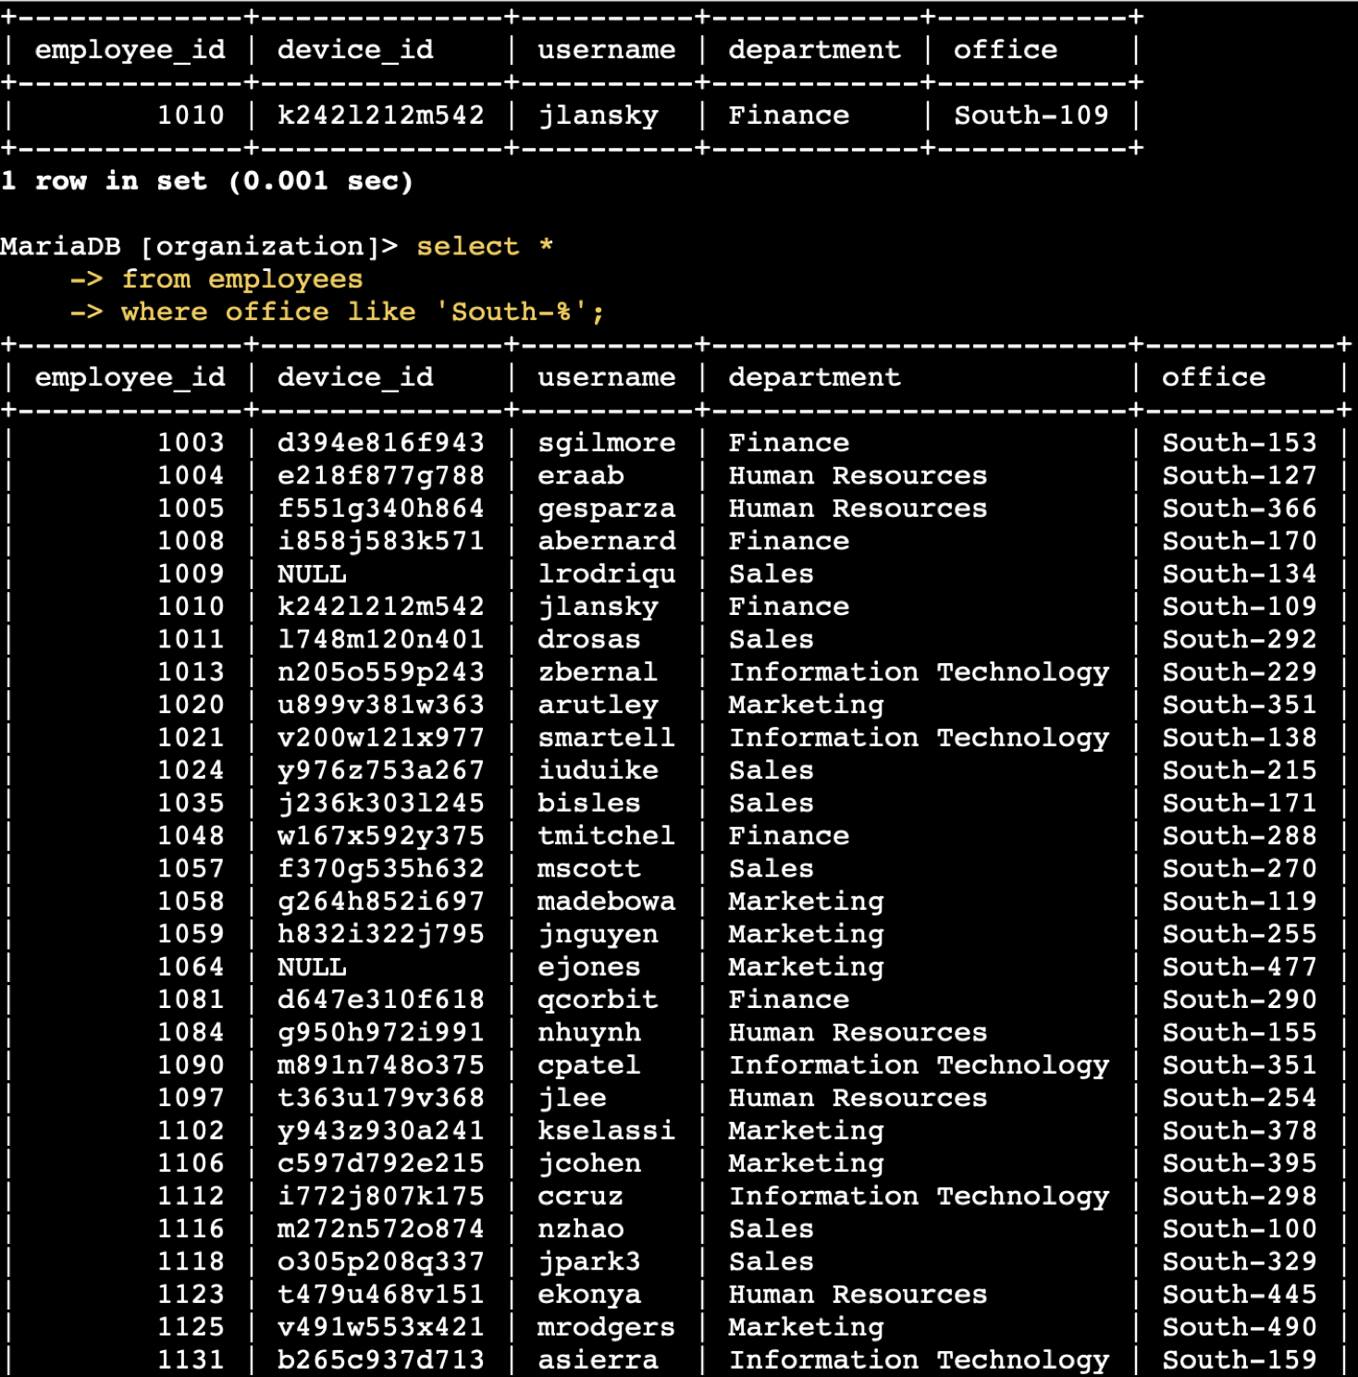This screenshot has height=1377, width=1358.
Task: Select device ID e218f877g788
Action: [380, 475]
